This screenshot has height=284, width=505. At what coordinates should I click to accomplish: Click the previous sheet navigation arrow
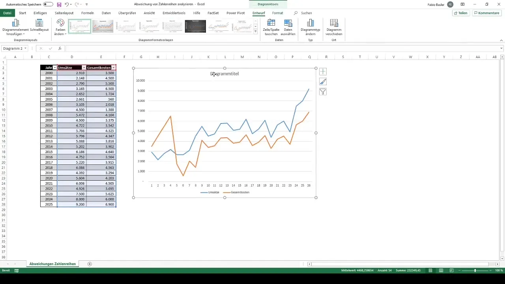pos(8,264)
